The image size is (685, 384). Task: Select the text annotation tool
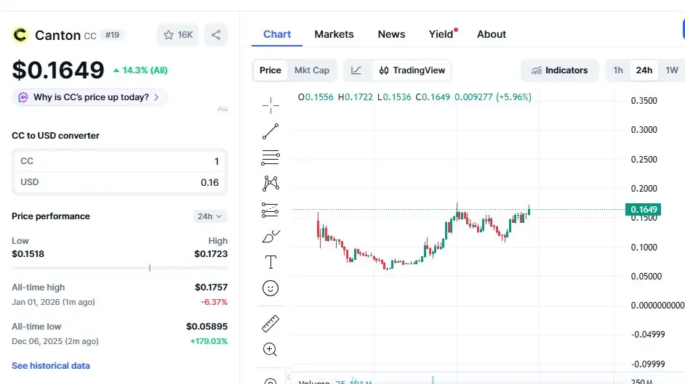click(271, 262)
